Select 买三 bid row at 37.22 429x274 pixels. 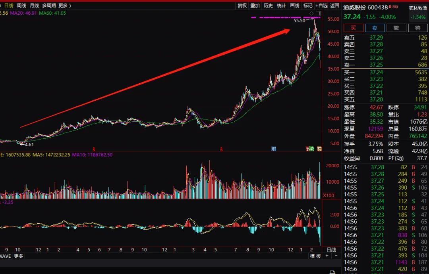(385, 86)
